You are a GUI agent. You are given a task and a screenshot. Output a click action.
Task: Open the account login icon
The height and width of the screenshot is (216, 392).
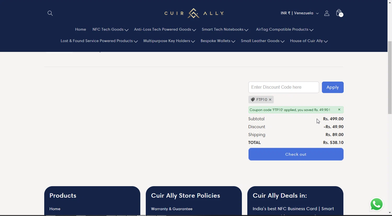click(327, 13)
